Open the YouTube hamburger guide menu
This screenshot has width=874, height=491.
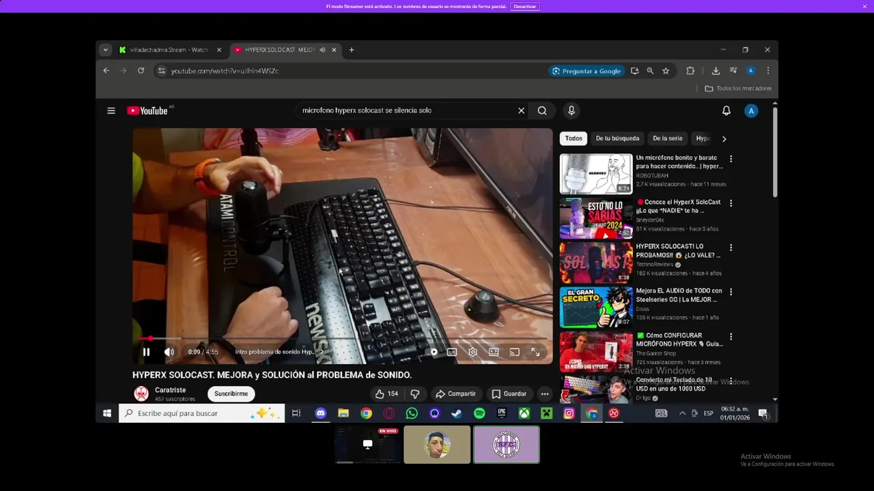coord(111,110)
